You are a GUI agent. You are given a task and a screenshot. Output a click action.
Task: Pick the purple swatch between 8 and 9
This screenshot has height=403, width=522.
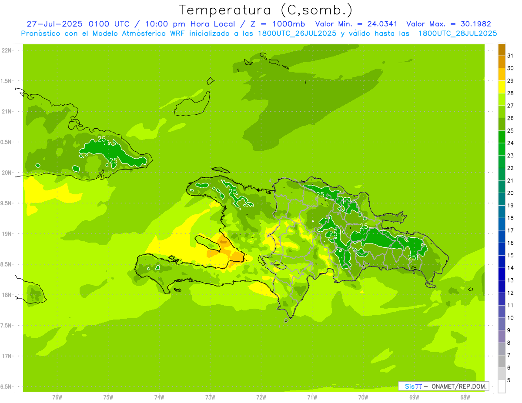(x=502, y=336)
